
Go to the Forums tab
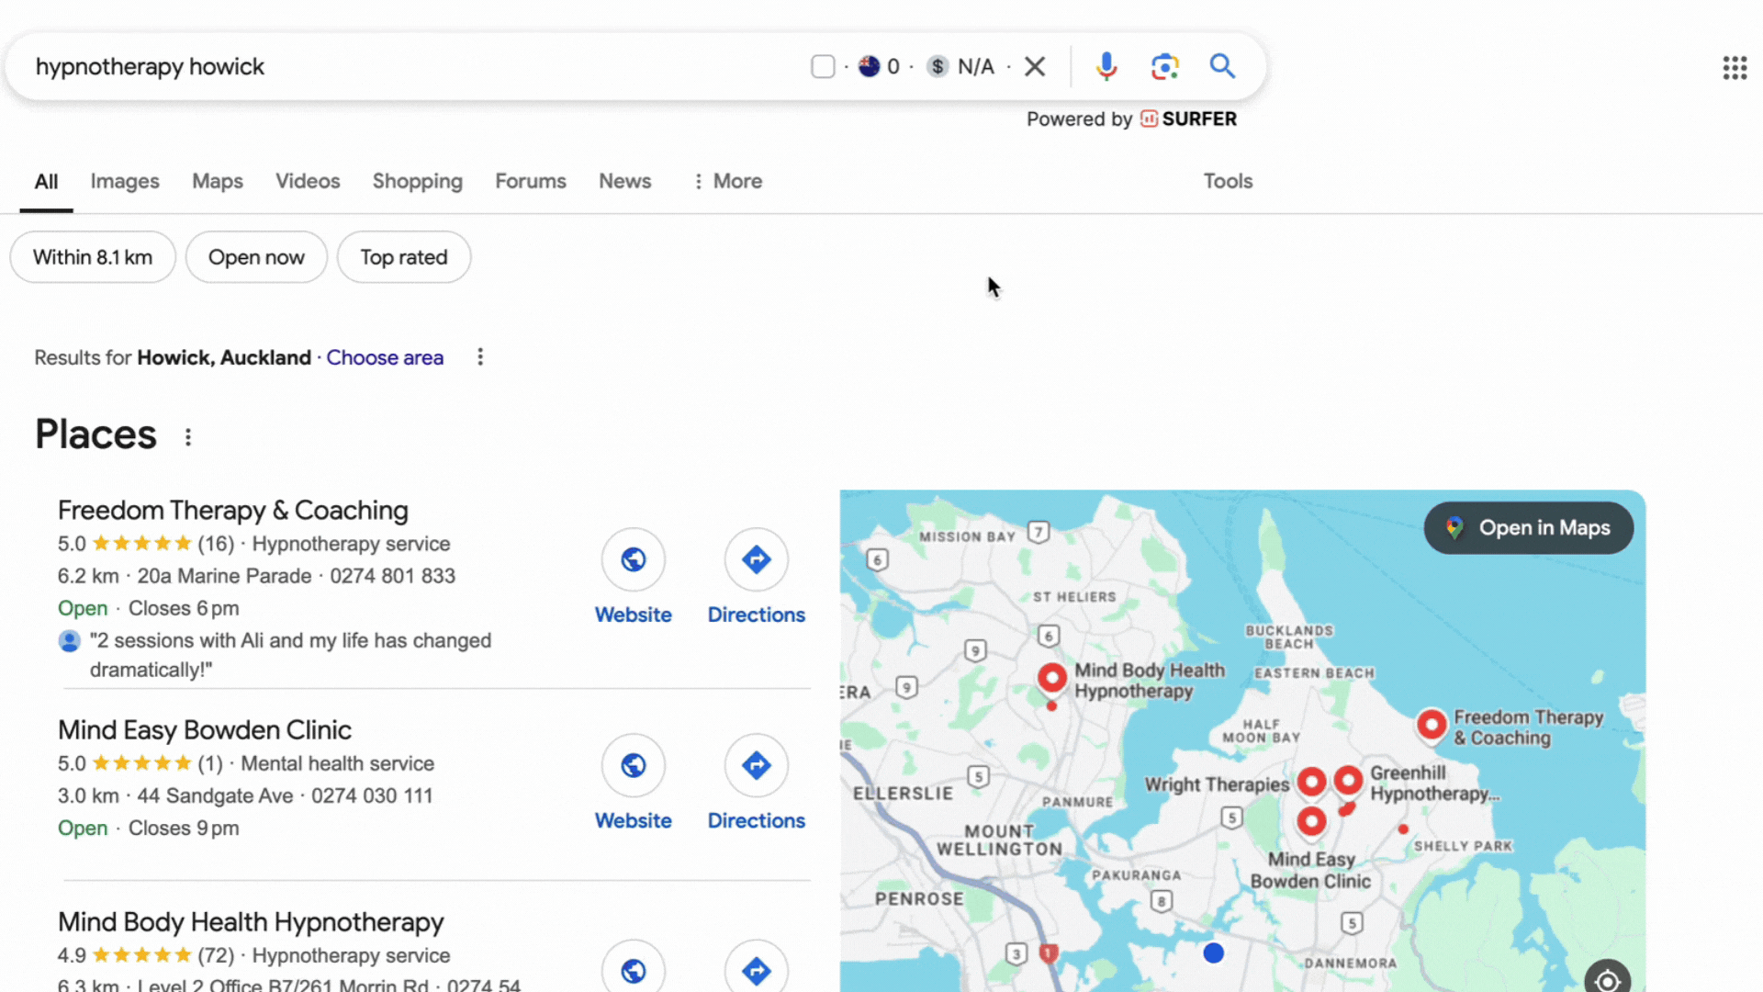click(531, 181)
